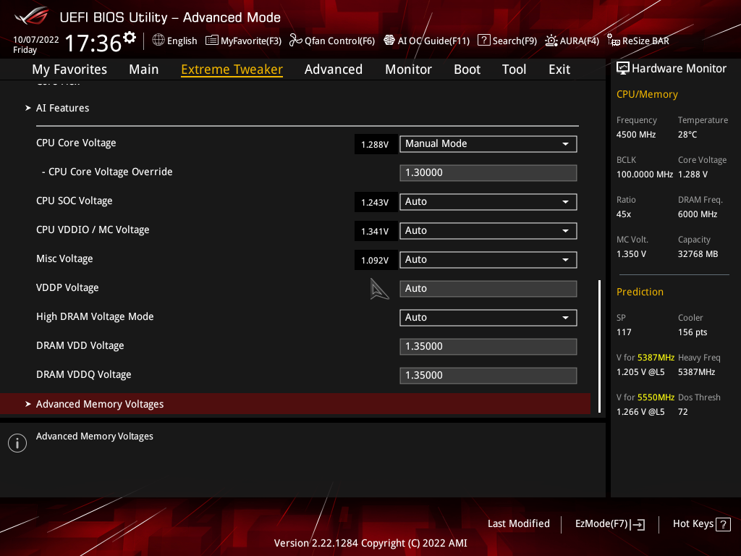Click the Prediction heading

640,292
